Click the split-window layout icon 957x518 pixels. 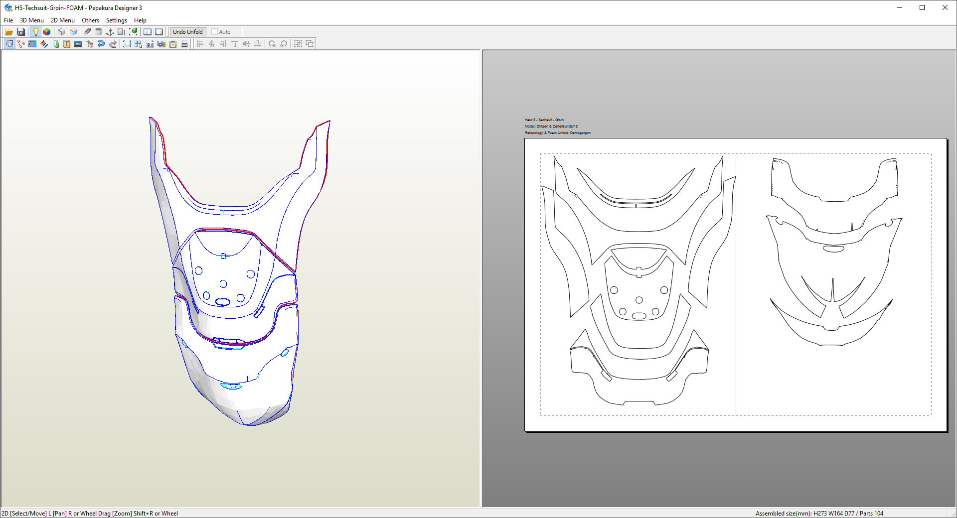148,32
